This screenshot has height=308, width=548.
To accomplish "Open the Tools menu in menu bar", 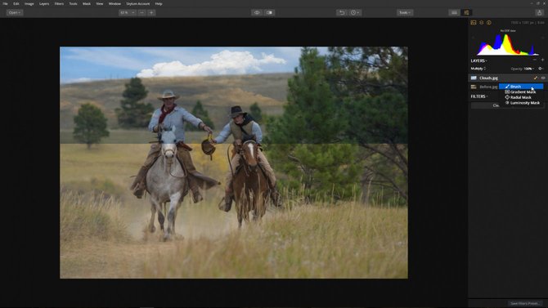I will click(x=73, y=3).
